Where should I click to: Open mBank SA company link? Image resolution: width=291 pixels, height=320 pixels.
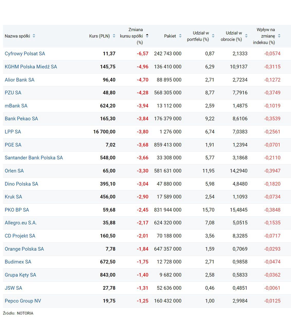16,106
